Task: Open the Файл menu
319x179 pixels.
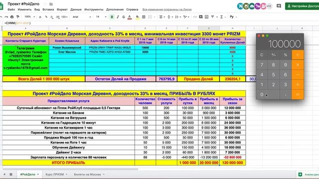Action: click(x=11, y=9)
